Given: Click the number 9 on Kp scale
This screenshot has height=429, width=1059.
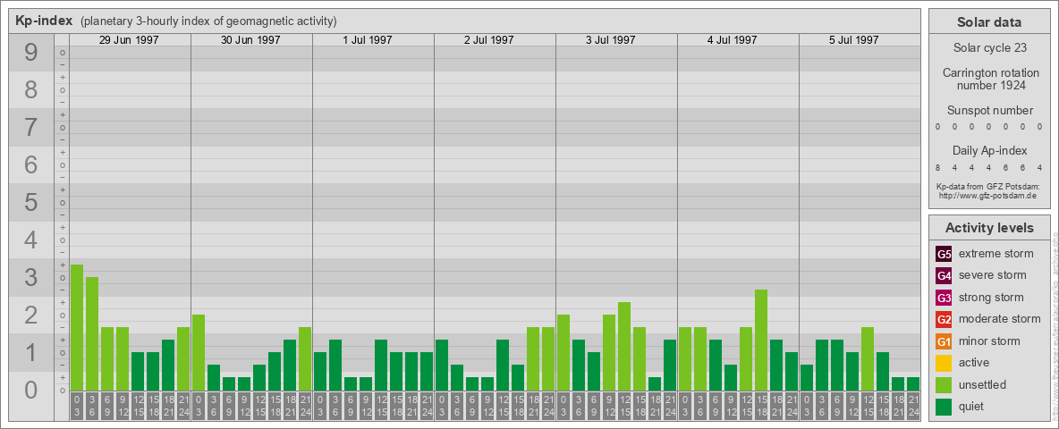Looking at the screenshot, I should point(31,54).
